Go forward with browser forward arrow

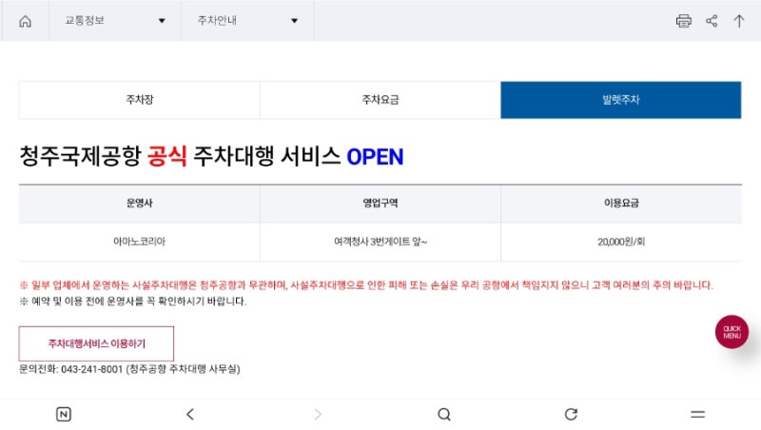[318, 414]
